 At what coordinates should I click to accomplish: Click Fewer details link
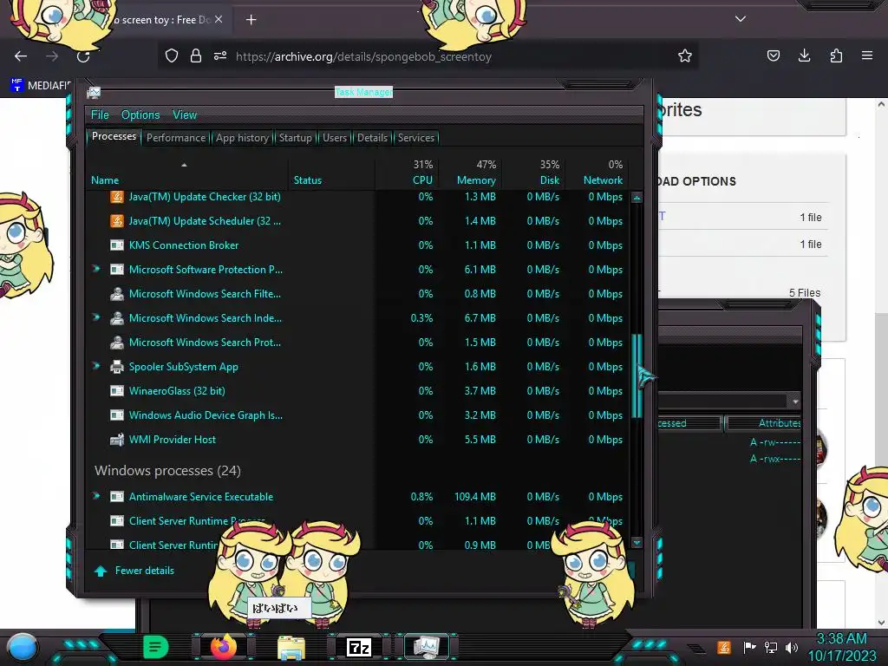[x=145, y=571]
